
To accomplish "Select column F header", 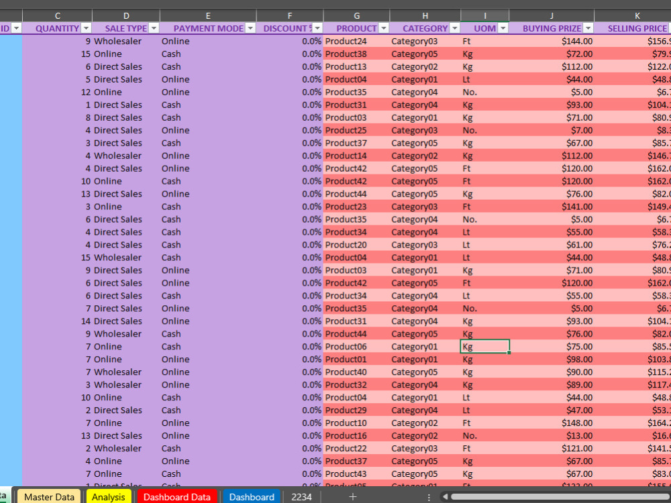I will [x=290, y=16].
